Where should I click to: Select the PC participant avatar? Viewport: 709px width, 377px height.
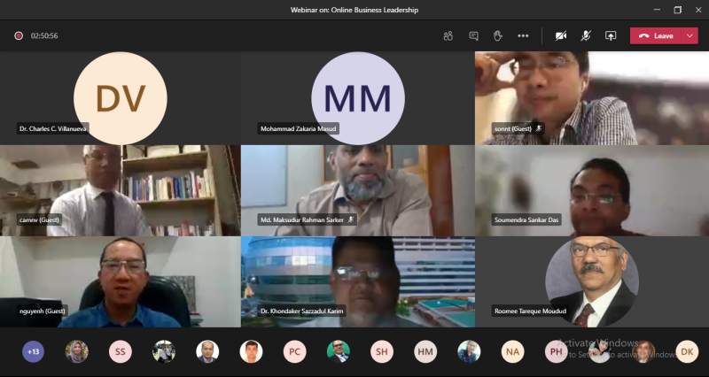click(295, 351)
